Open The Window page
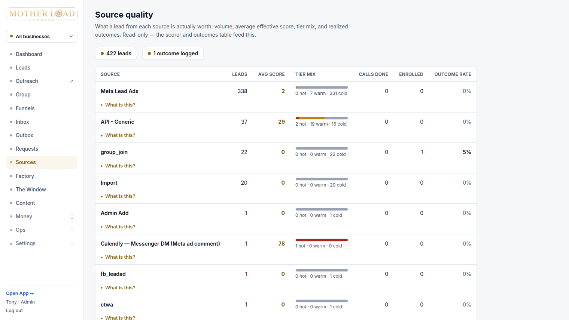Screen dimensions: 569x320 pos(42,190)
